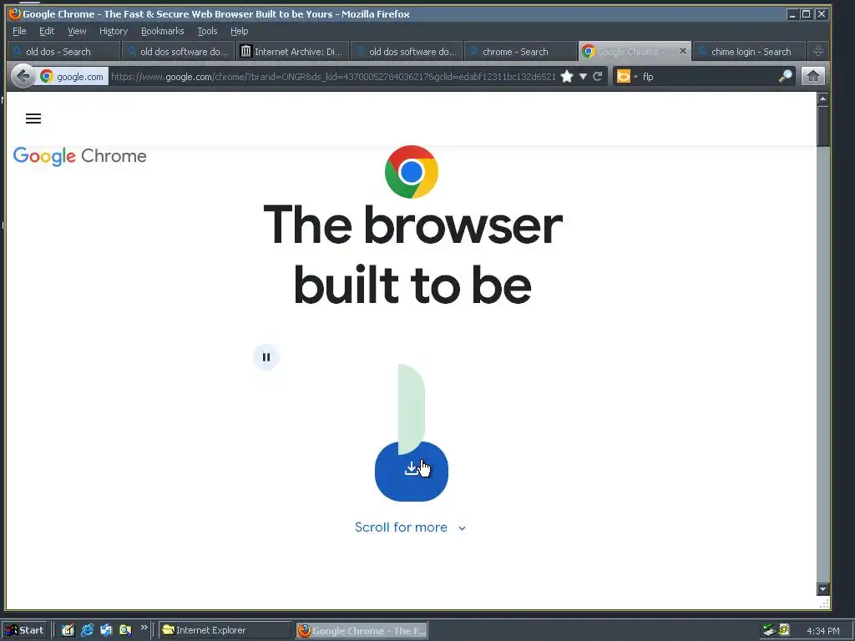Image resolution: width=855 pixels, height=641 pixels.
Task: Go back with the back arrow button
Action: click(23, 76)
